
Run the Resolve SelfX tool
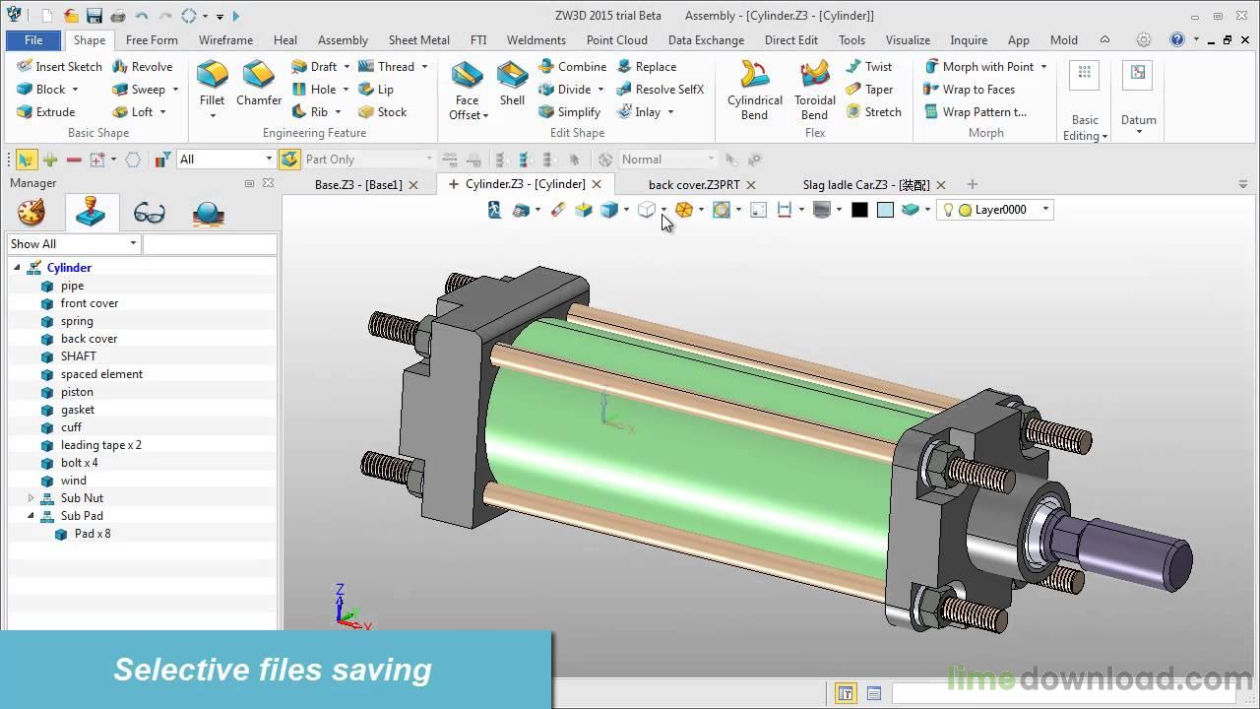pos(660,89)
